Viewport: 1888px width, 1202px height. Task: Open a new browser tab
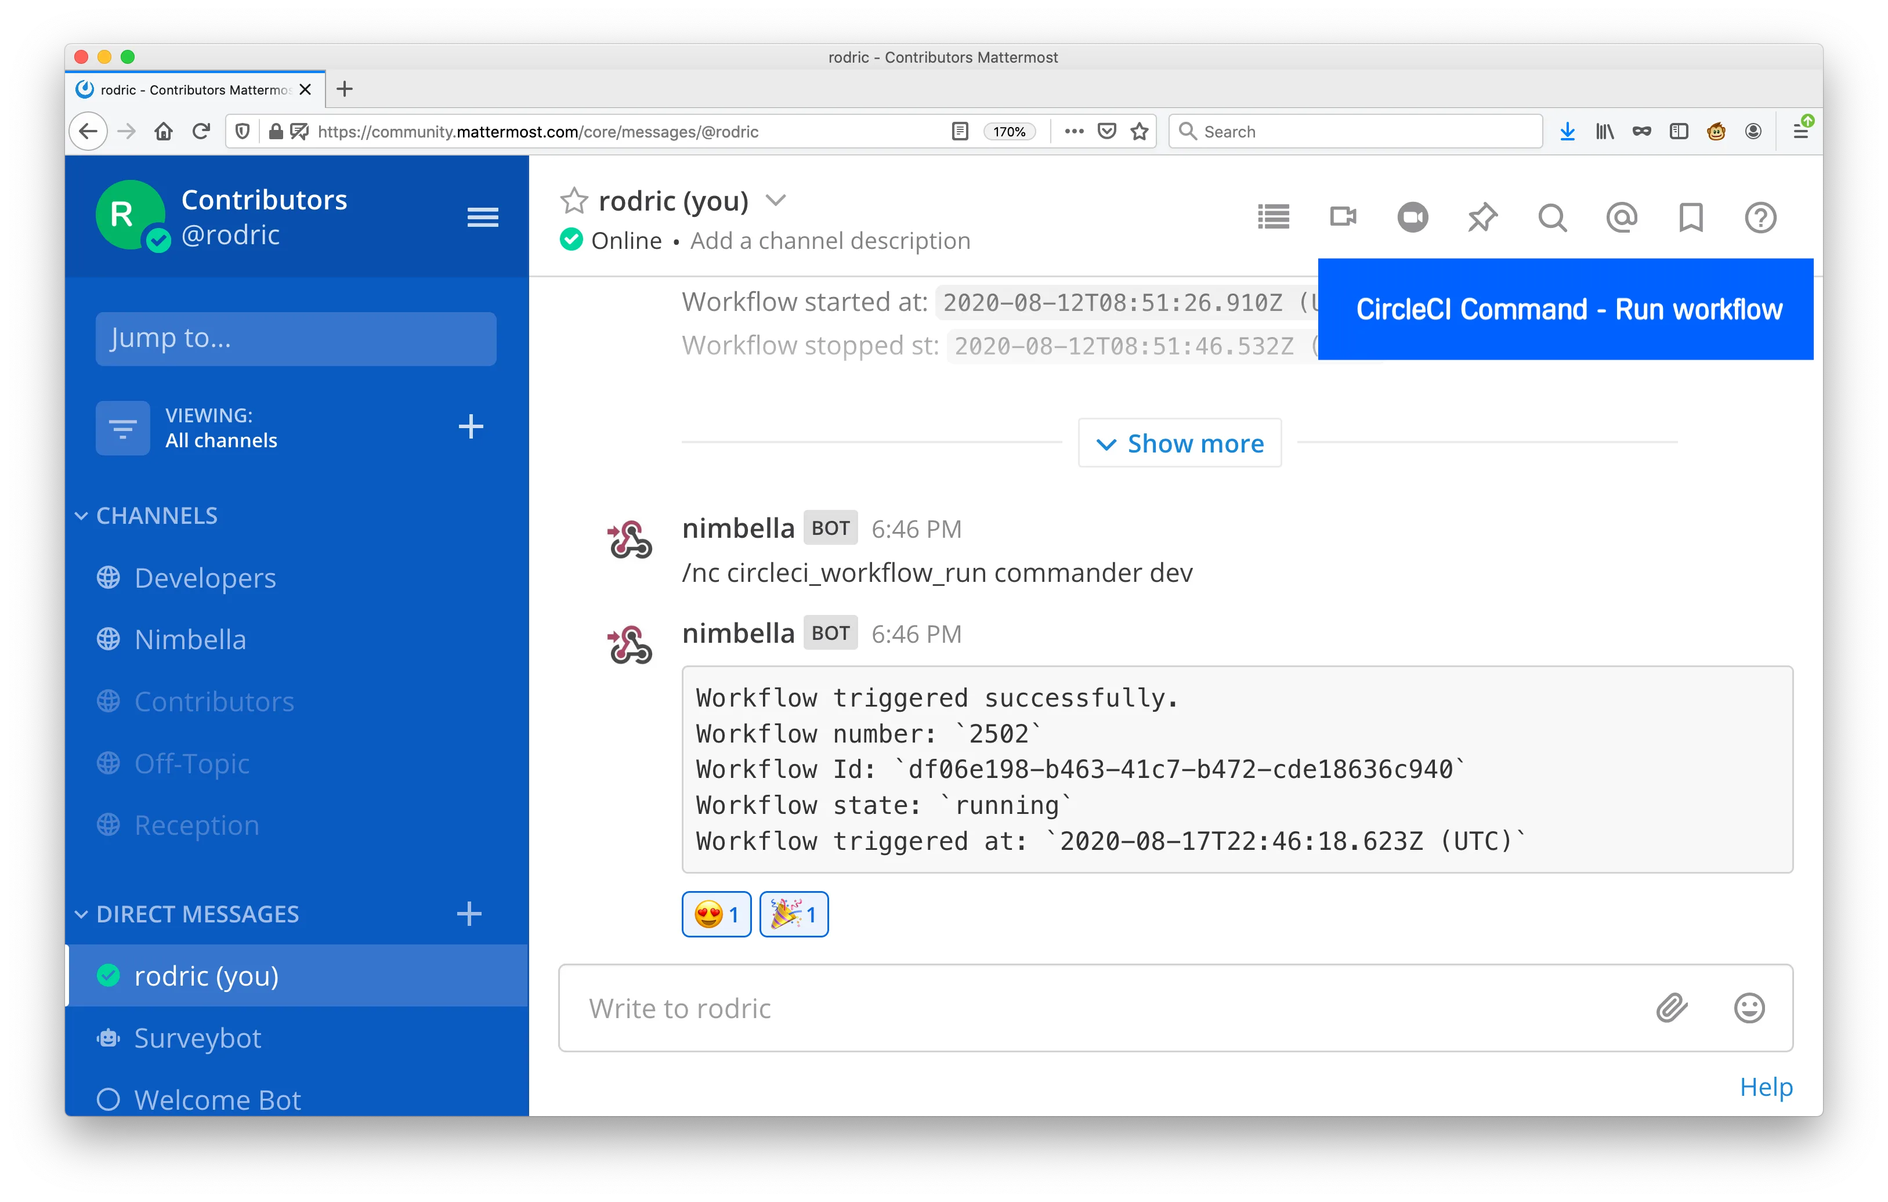[344, 89]
